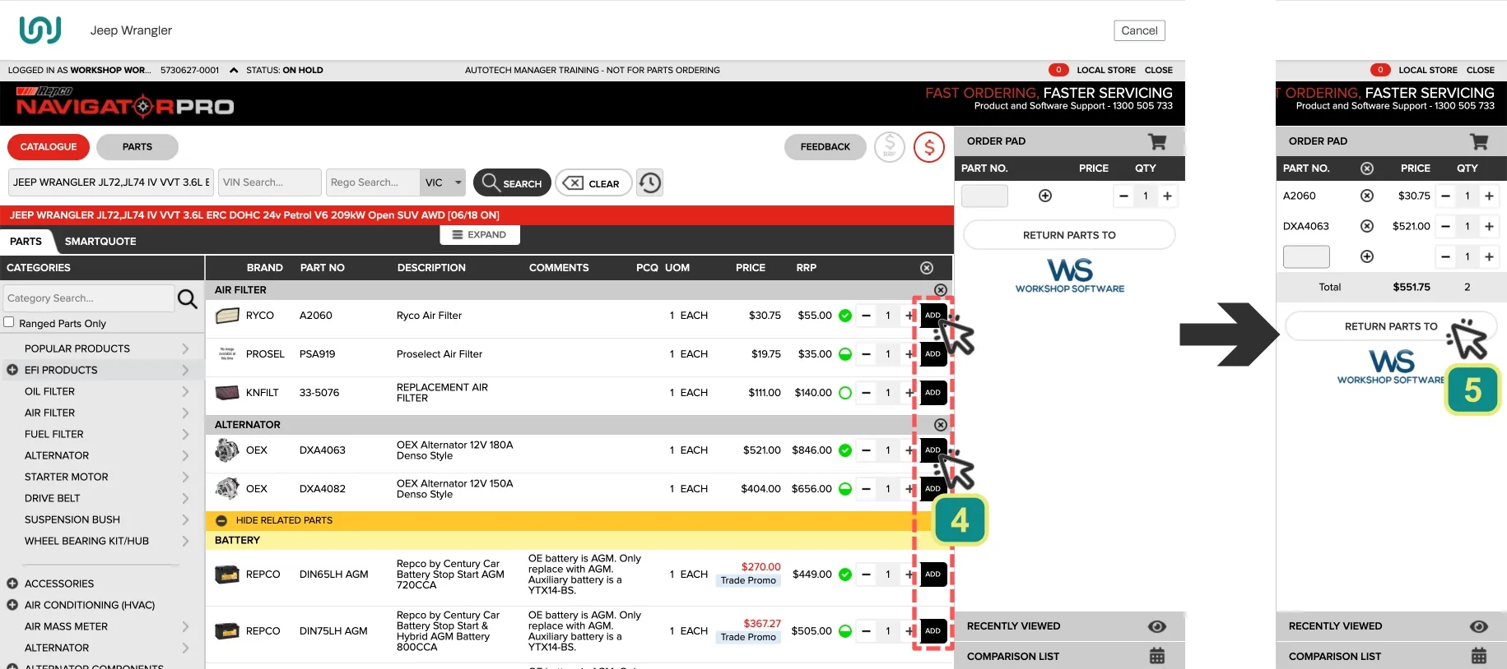Viewport: 1507px width, 669px height.
Task: Remove A2060 from the order pad
Action: click(1367, 196)
